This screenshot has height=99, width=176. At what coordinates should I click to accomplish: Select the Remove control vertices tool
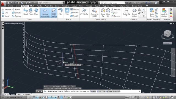click(x=116, y=16)
